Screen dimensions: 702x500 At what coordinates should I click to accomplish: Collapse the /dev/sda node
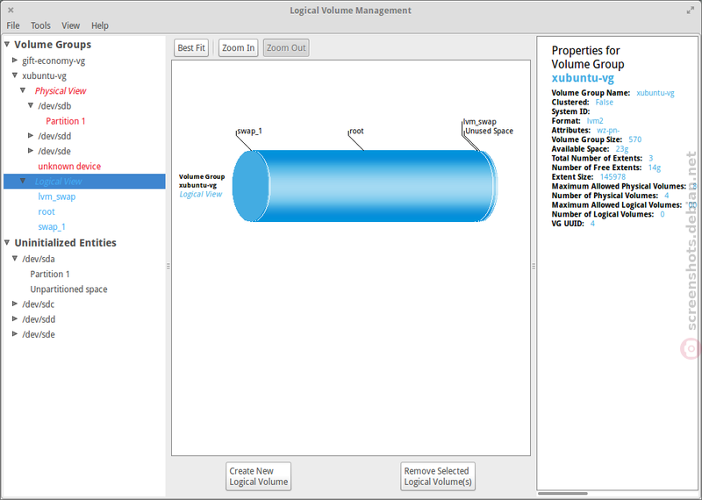[x=15, y=258]
